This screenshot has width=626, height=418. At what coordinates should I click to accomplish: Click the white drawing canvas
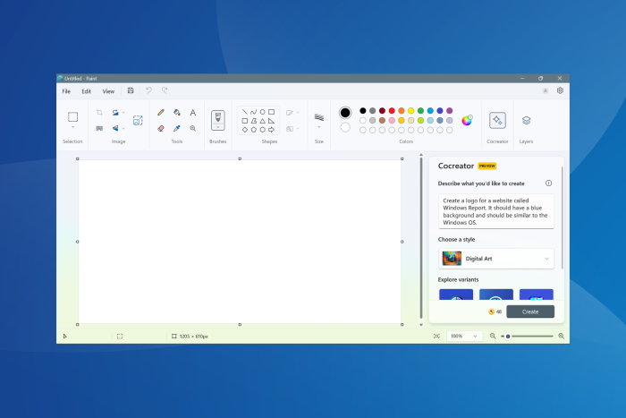click(240, 242)
